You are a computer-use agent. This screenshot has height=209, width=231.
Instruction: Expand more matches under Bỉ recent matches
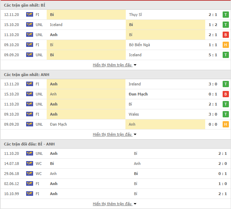click(x=115, y=65)
